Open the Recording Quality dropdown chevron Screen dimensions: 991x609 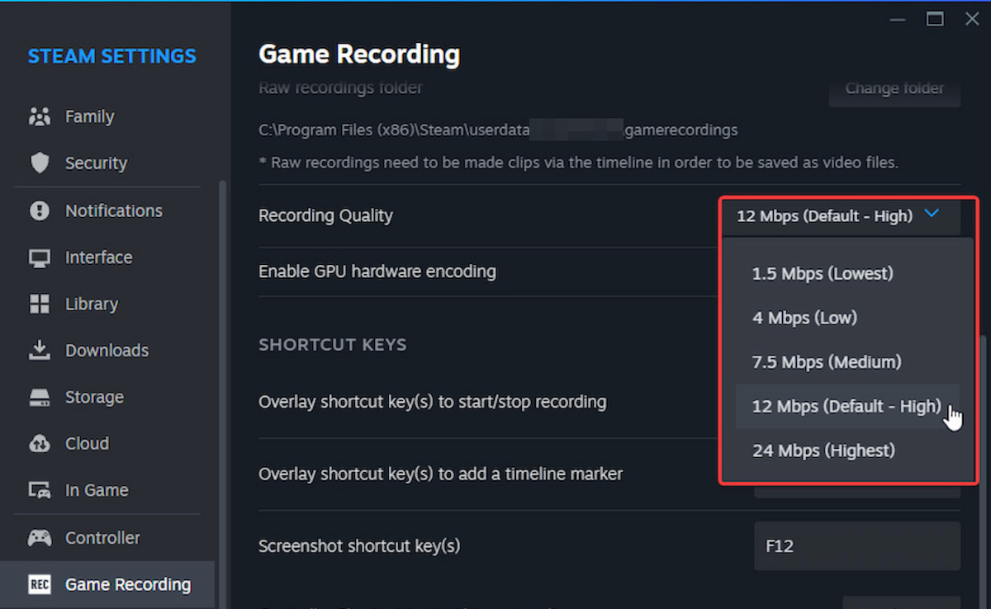pyautogui.click(x=932, y=214)
